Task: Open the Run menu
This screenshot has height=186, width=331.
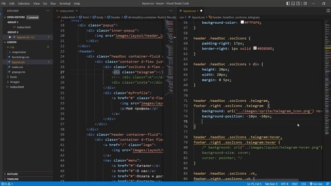Action: [x=53, y=4]
